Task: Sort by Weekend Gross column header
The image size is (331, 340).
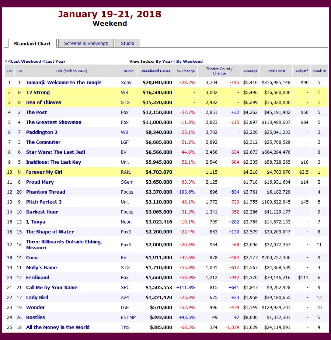Action: point(156,71)
